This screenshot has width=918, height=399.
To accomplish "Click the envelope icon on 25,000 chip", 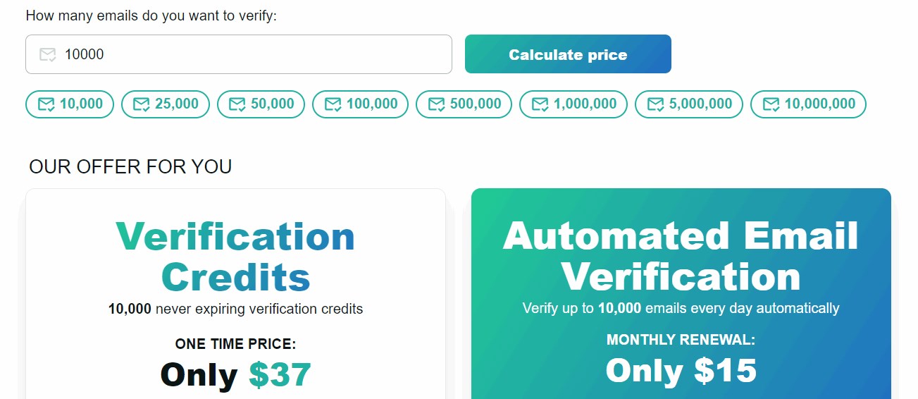I will click(142, 104).
